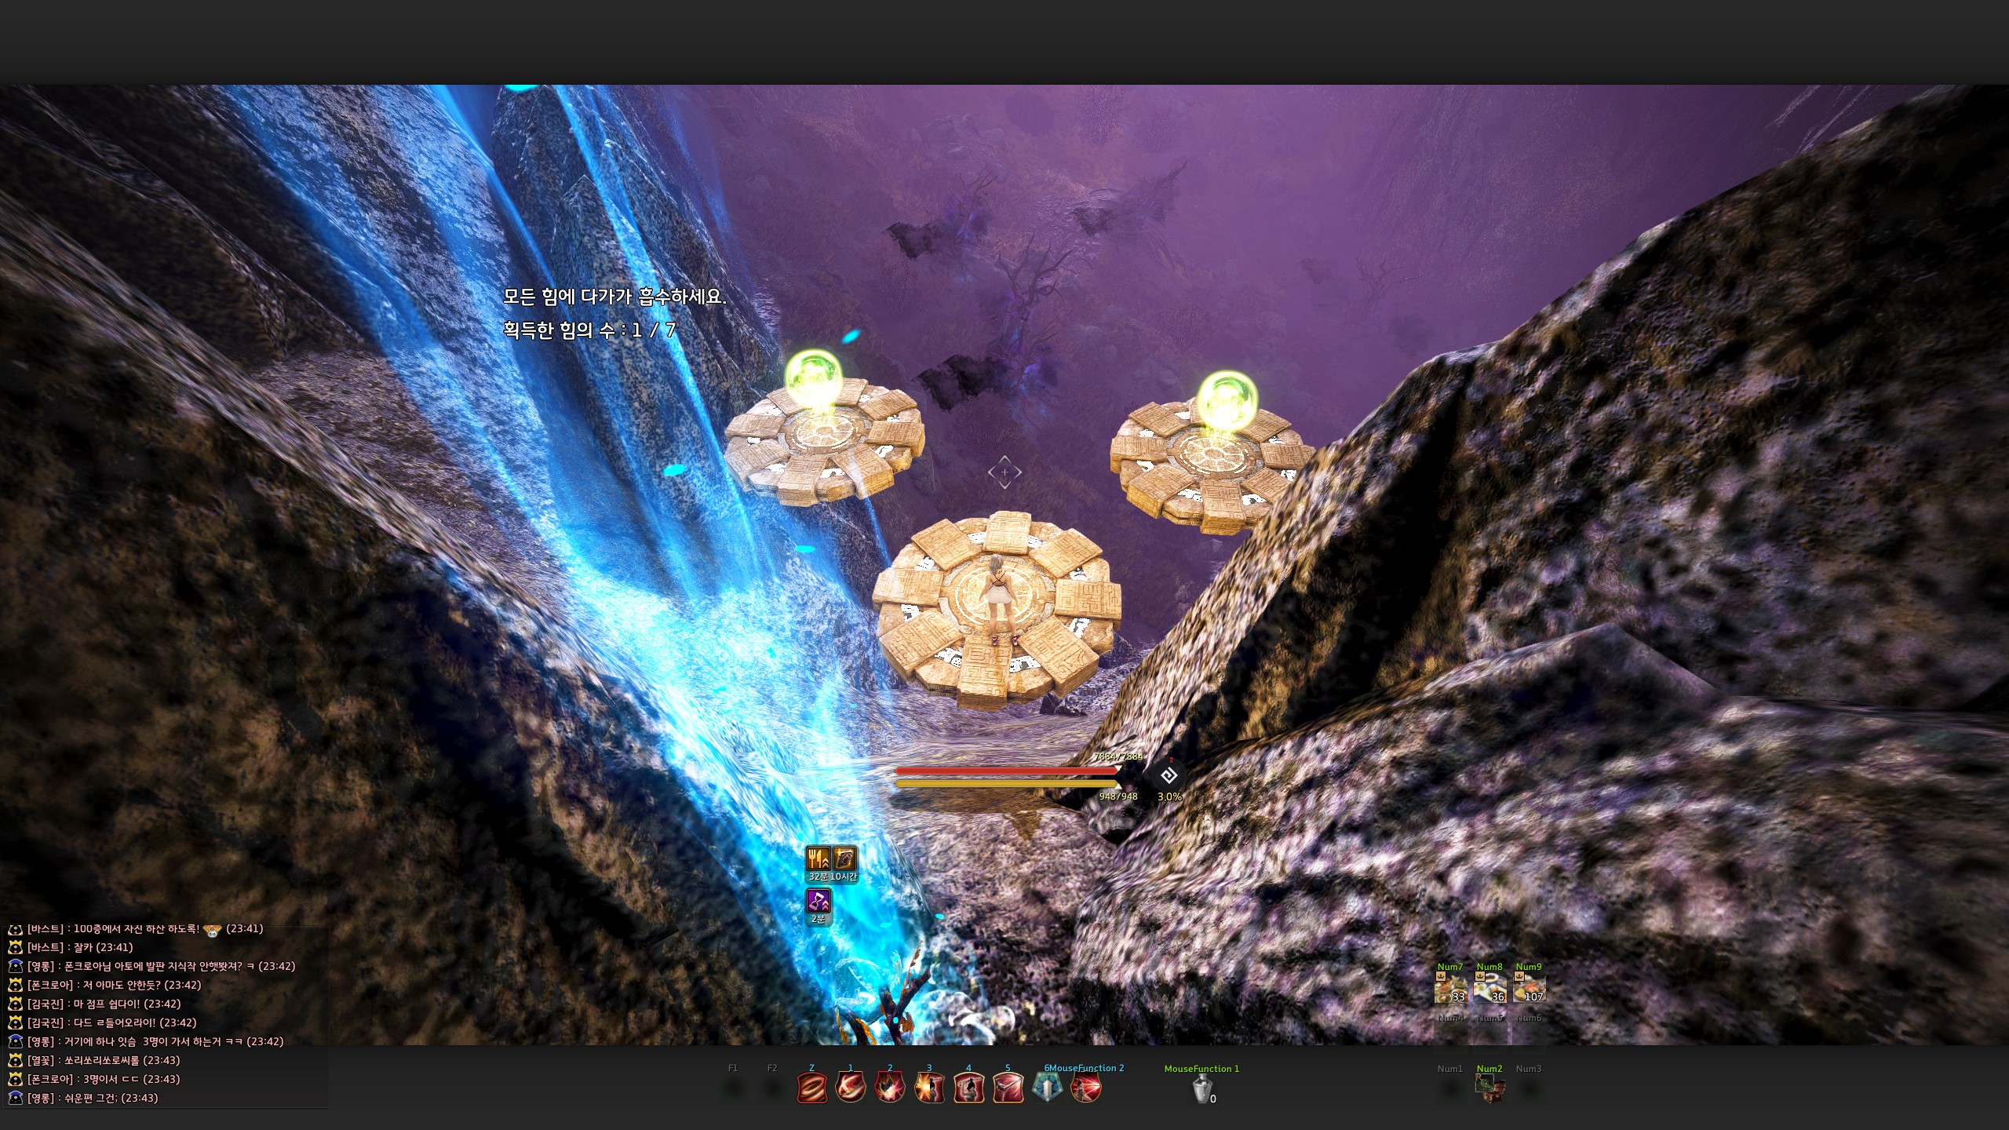Inspect the scroll buff icon with 10시간 timer
The height and width of the screenshot is (1130, 2009).
[844, 858]
